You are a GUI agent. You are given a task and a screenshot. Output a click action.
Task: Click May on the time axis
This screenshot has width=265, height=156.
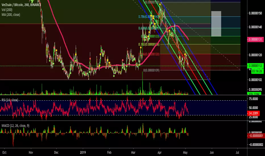pyautogui.click(x=185, y=153)
